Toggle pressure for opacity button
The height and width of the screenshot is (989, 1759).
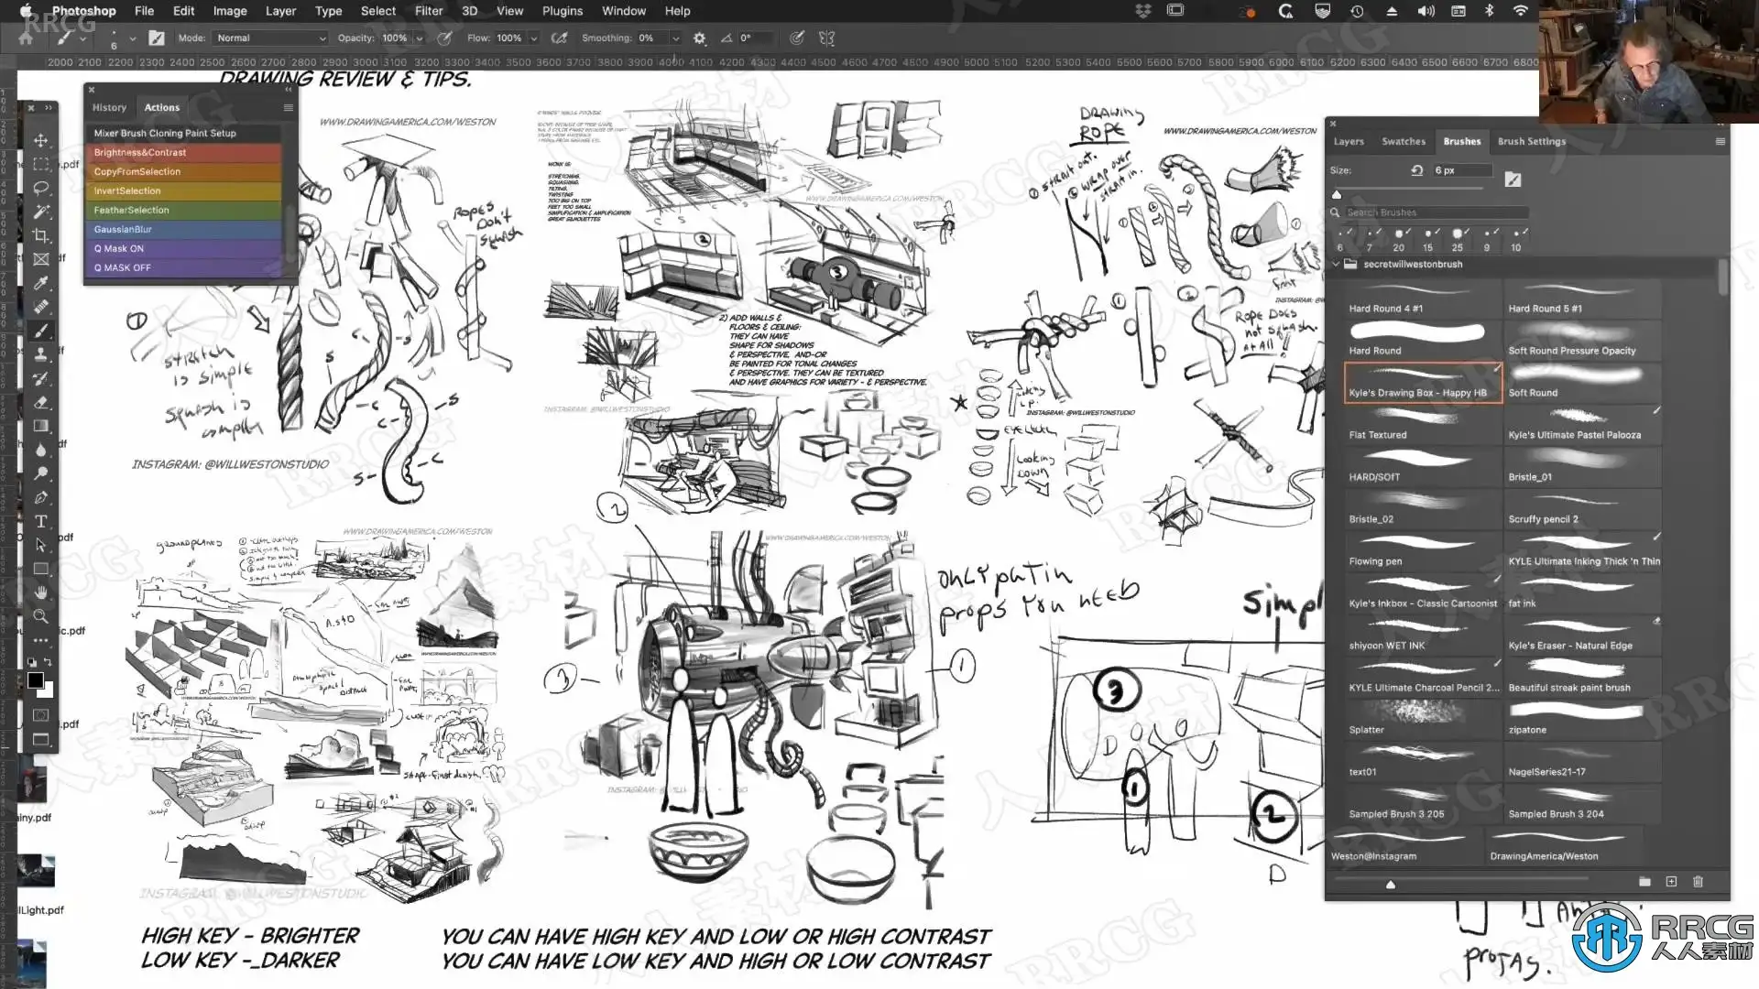tap(445, 38)
